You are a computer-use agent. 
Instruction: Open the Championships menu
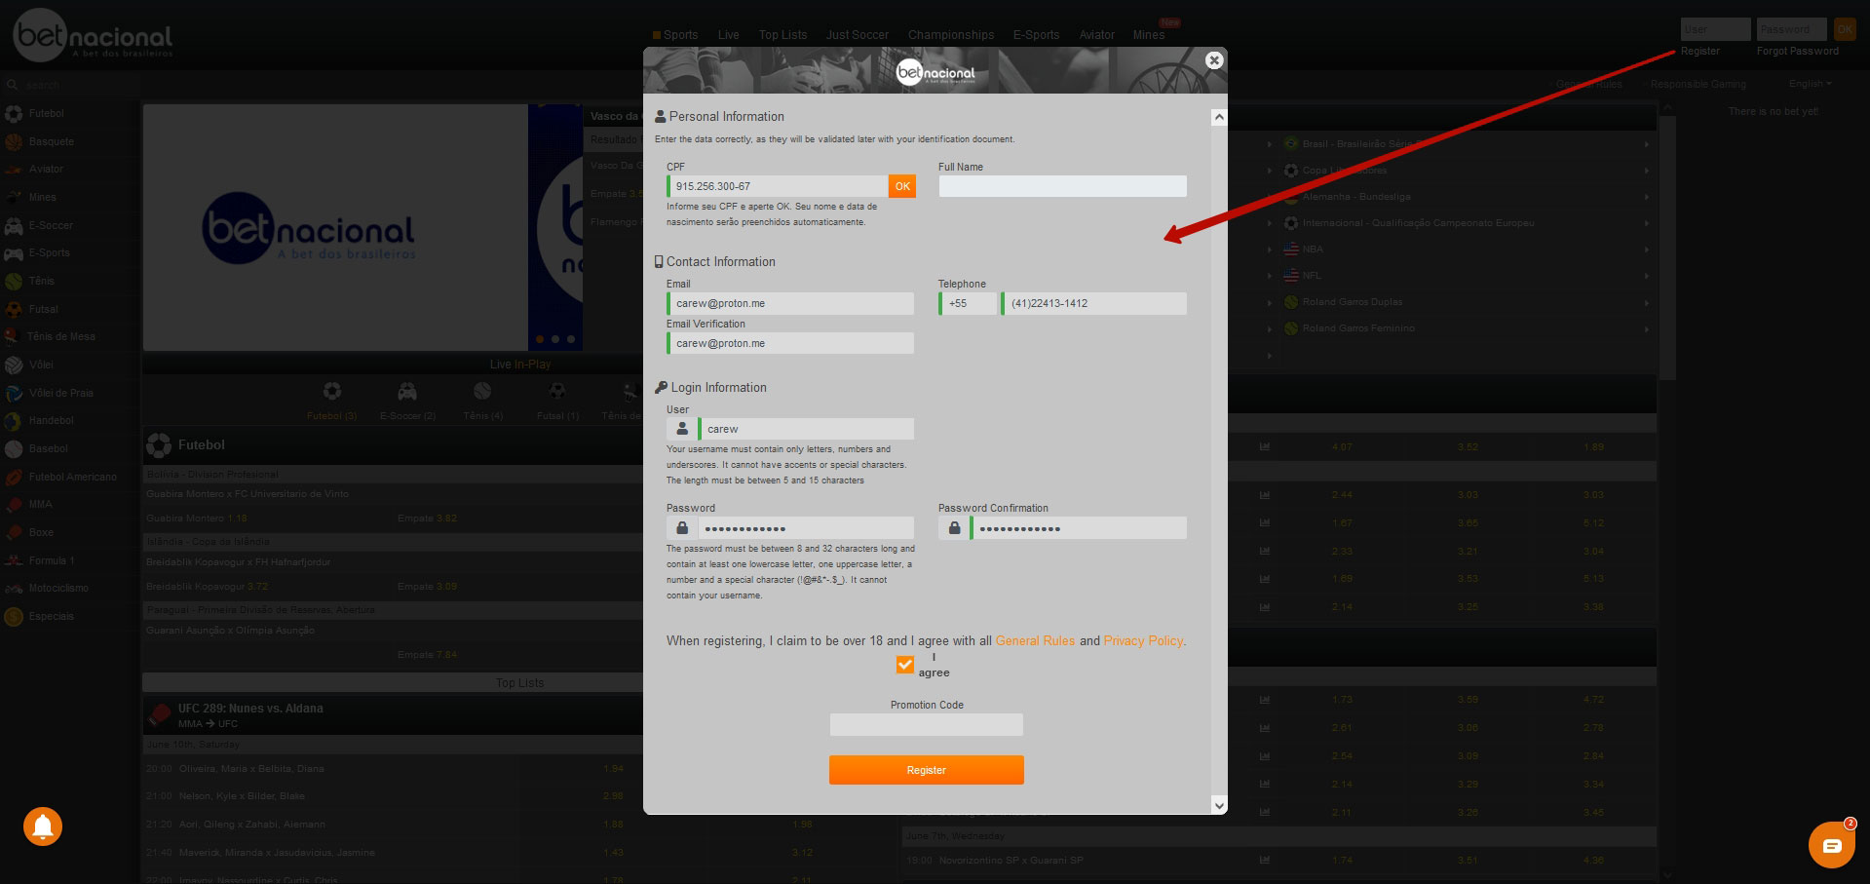[x=951, y=35]
